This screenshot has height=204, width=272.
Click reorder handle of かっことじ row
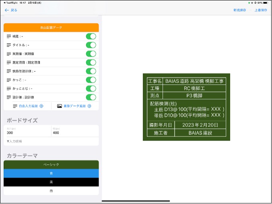(9, 88)
